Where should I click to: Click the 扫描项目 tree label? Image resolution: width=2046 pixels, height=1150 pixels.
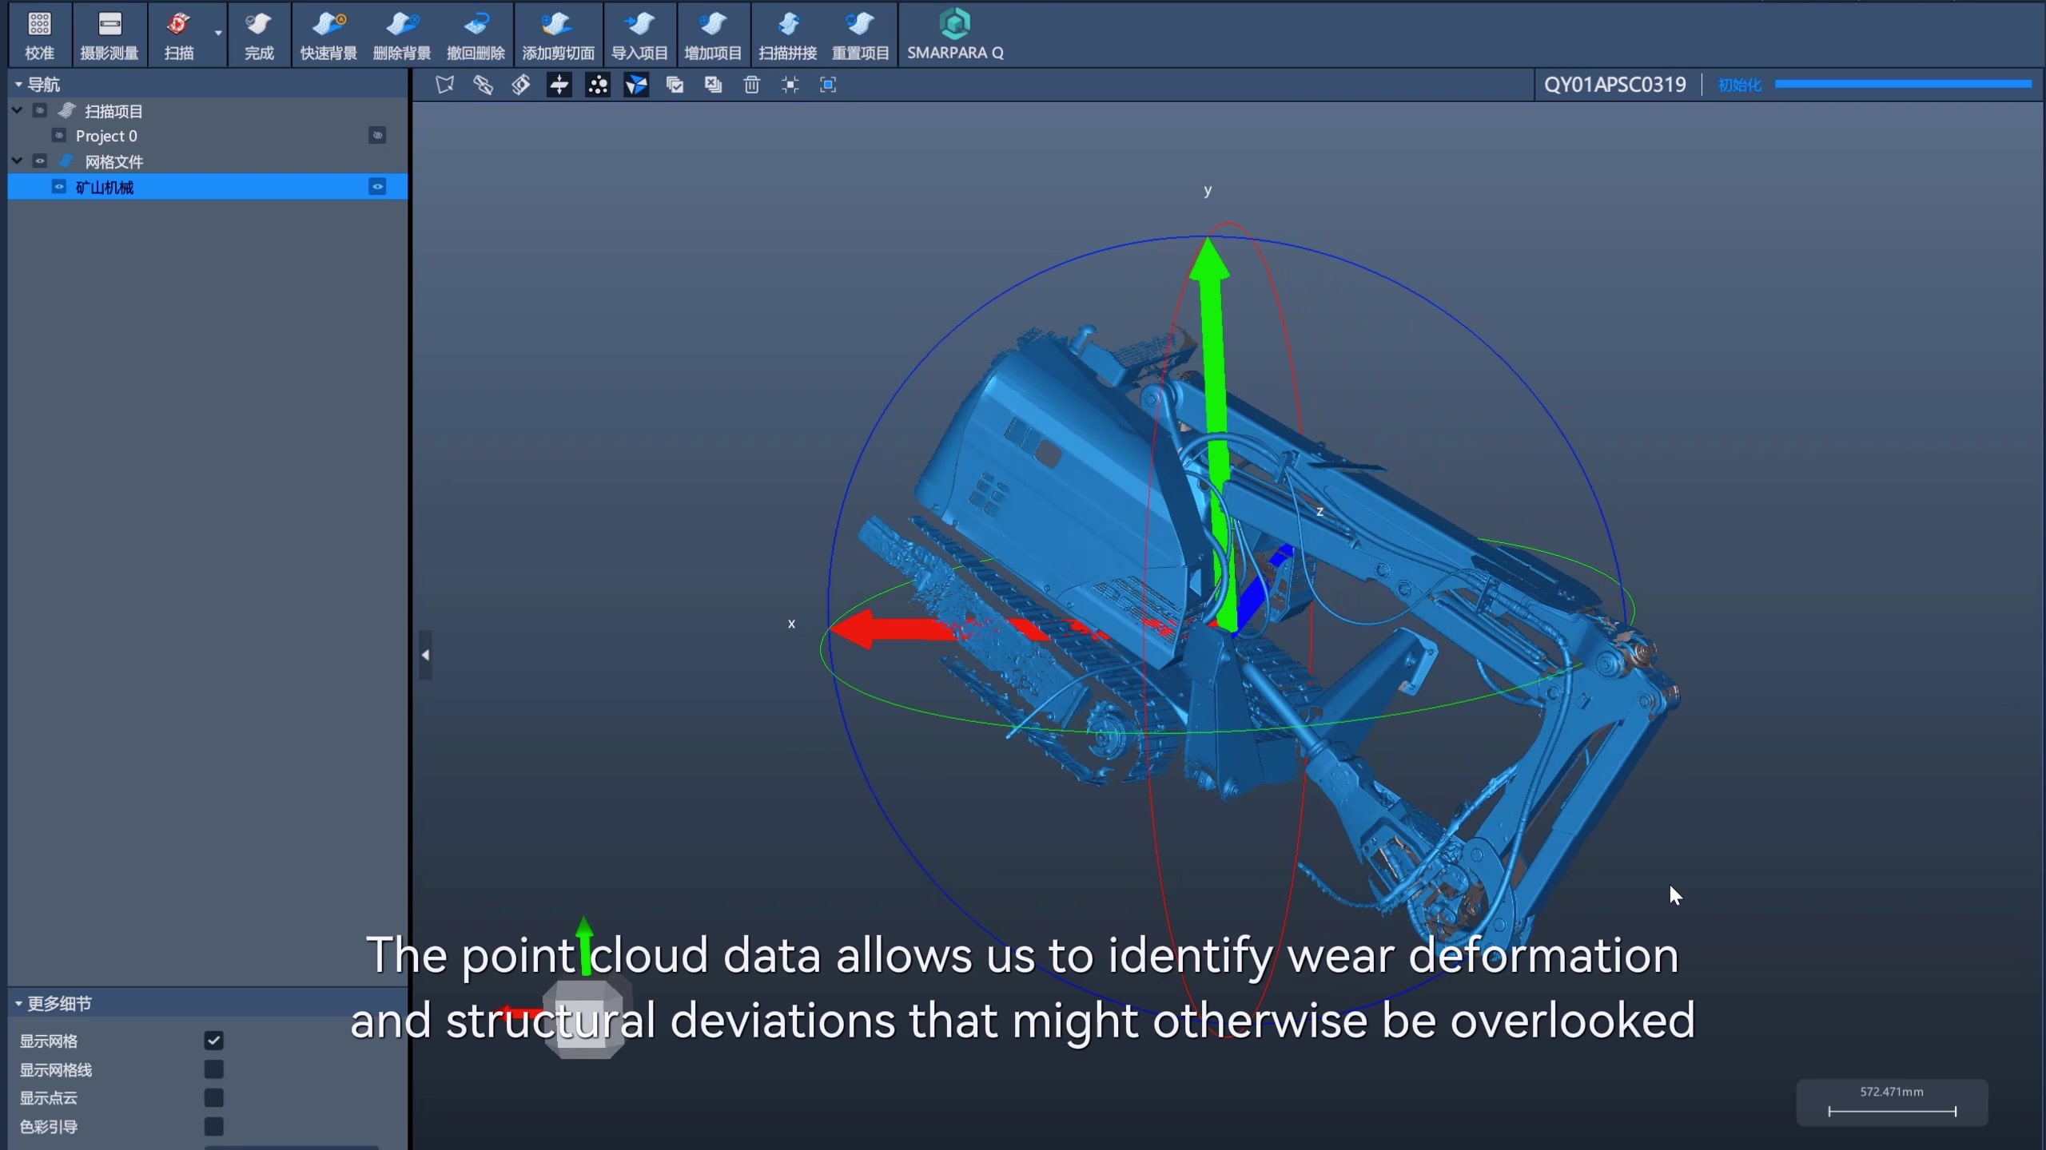point(113,111)
